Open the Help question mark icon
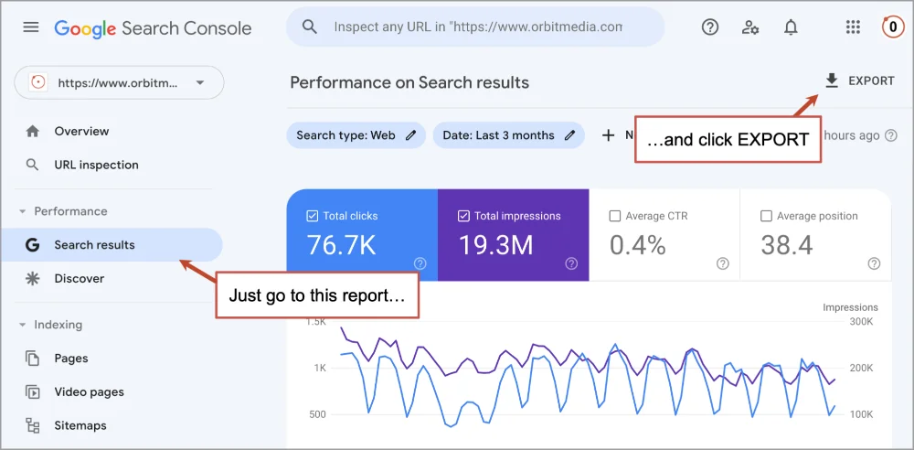This screenshot has width=914, height=450. [x=710, y=27]
